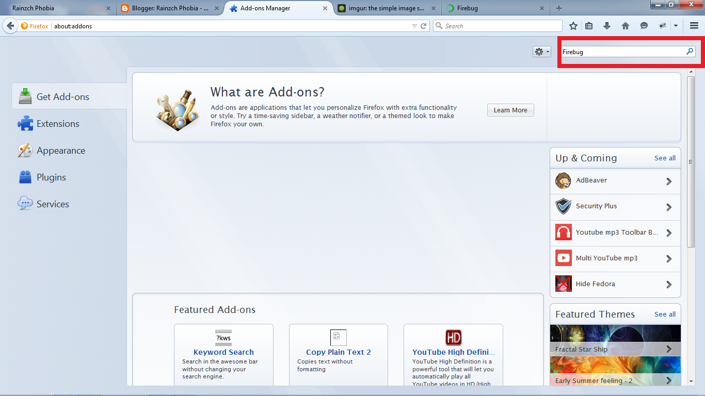The height and width of the screenshot is (396, 705).
Task: Open a new tab with the plus button
Action: (x=559, y=8)
